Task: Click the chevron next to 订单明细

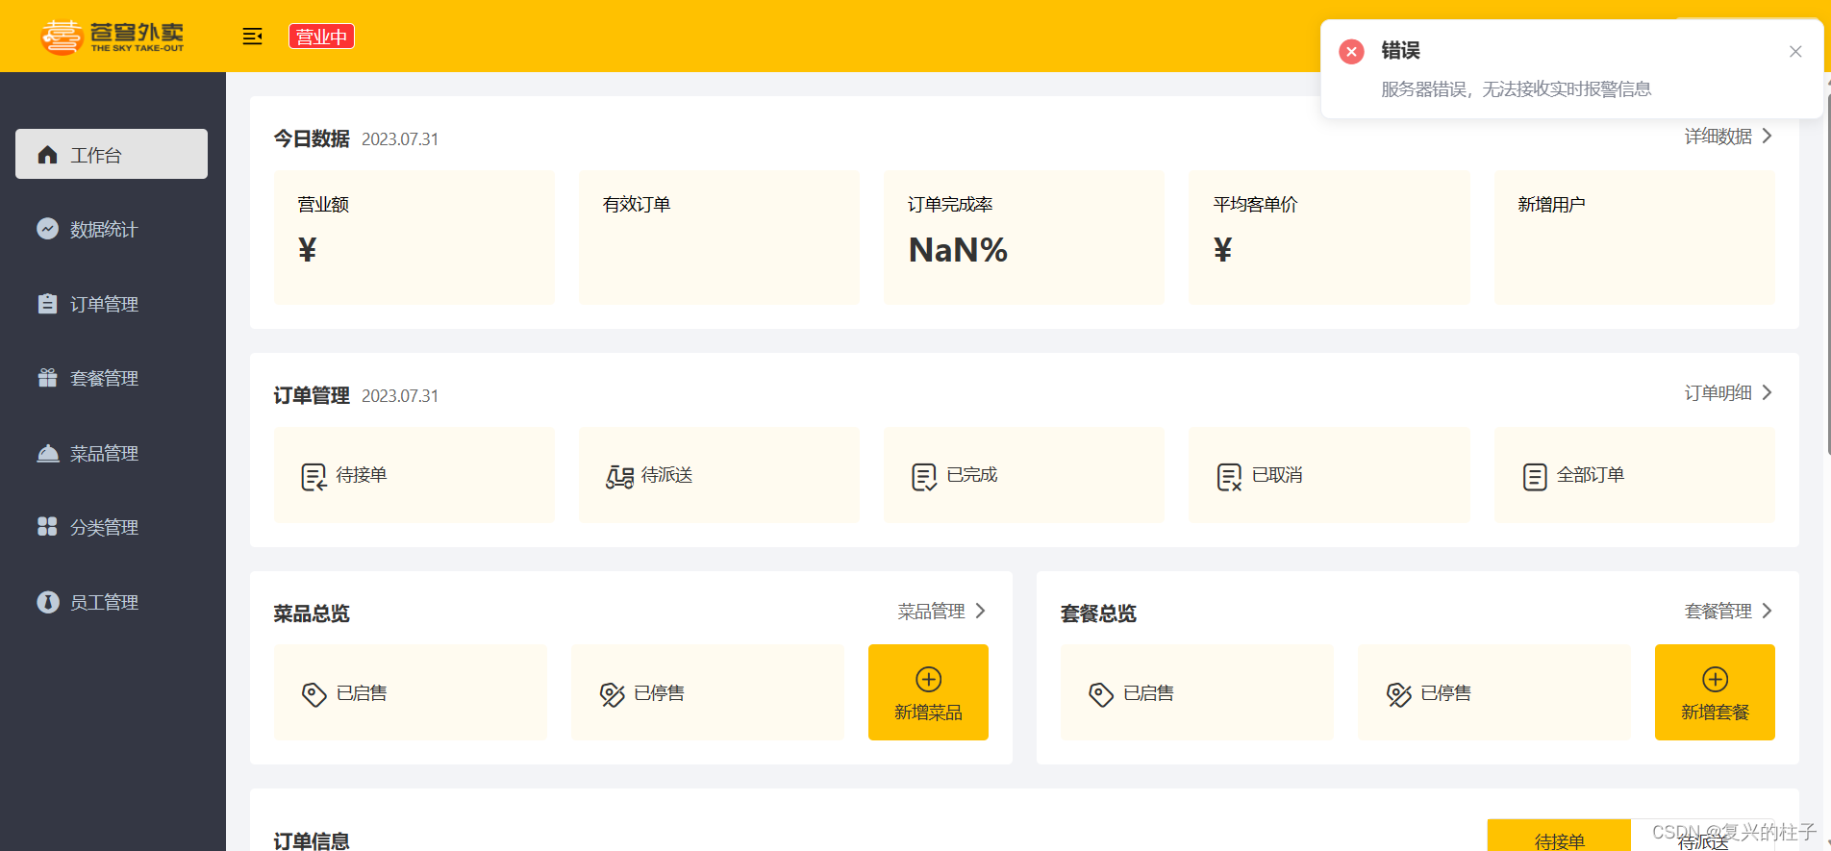Action: pos(1767,393)
